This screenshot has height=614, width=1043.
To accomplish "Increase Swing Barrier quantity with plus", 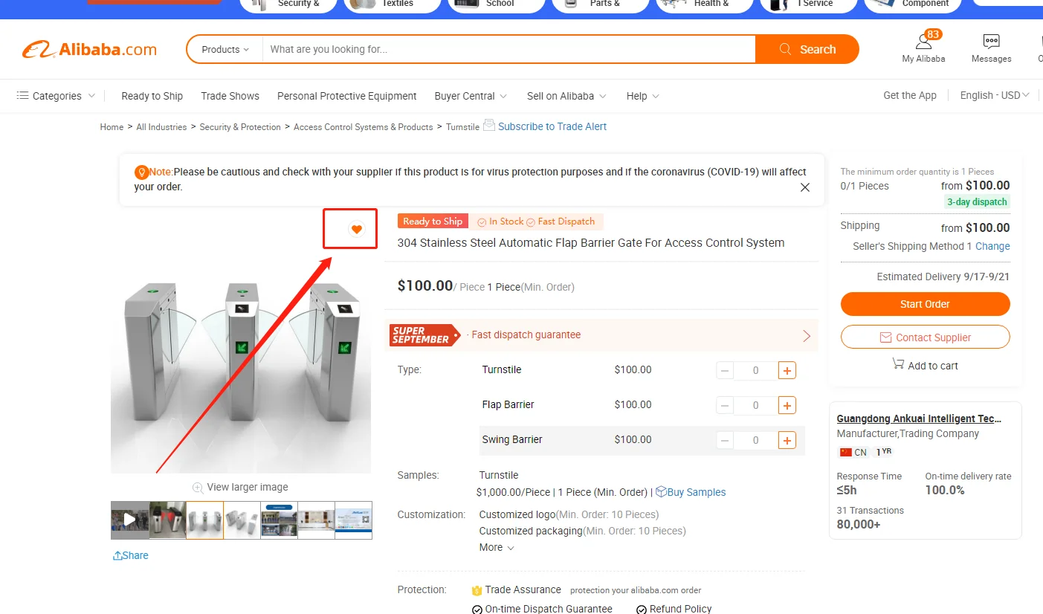I will pyautogui.click(x=787, y=440).
